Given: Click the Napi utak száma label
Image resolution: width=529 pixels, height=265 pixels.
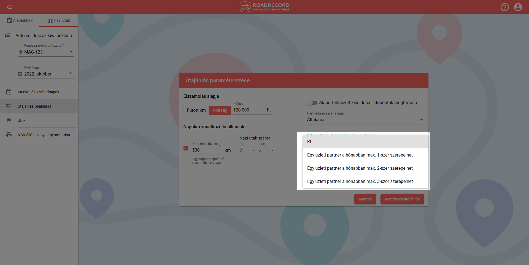Looking at the screenshot, I should 255,138.
